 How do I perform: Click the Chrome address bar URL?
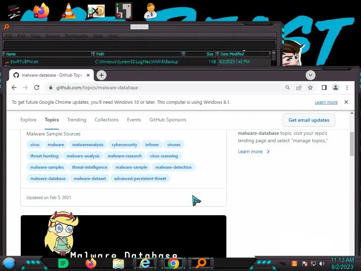(x=97, y=88)
